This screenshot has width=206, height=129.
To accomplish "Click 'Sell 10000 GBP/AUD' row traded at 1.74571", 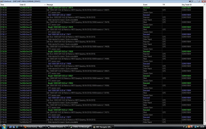I will pyautogui.click(x=102, y=112).
